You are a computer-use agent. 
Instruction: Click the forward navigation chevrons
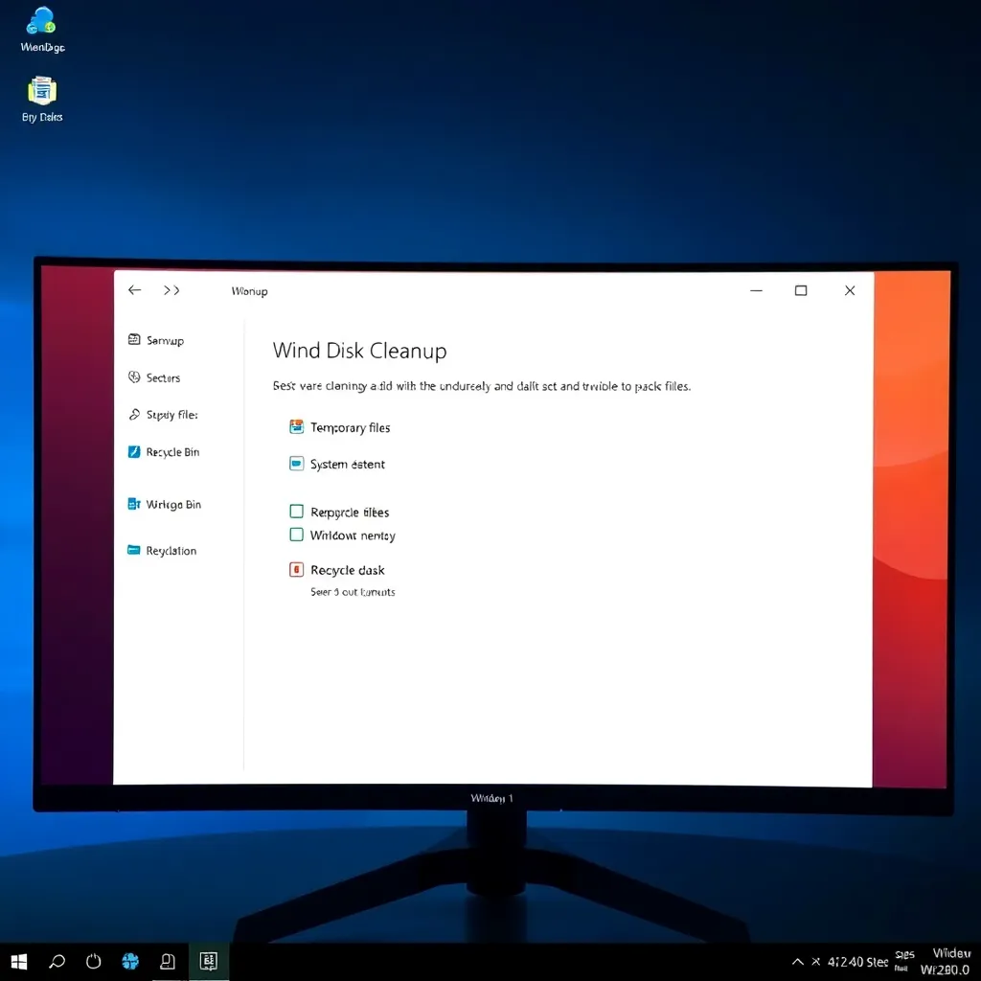tap(171, 290)
